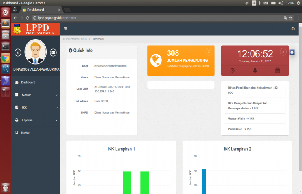Click the power logout icon
302x194 pixels.
pos(293,29)
